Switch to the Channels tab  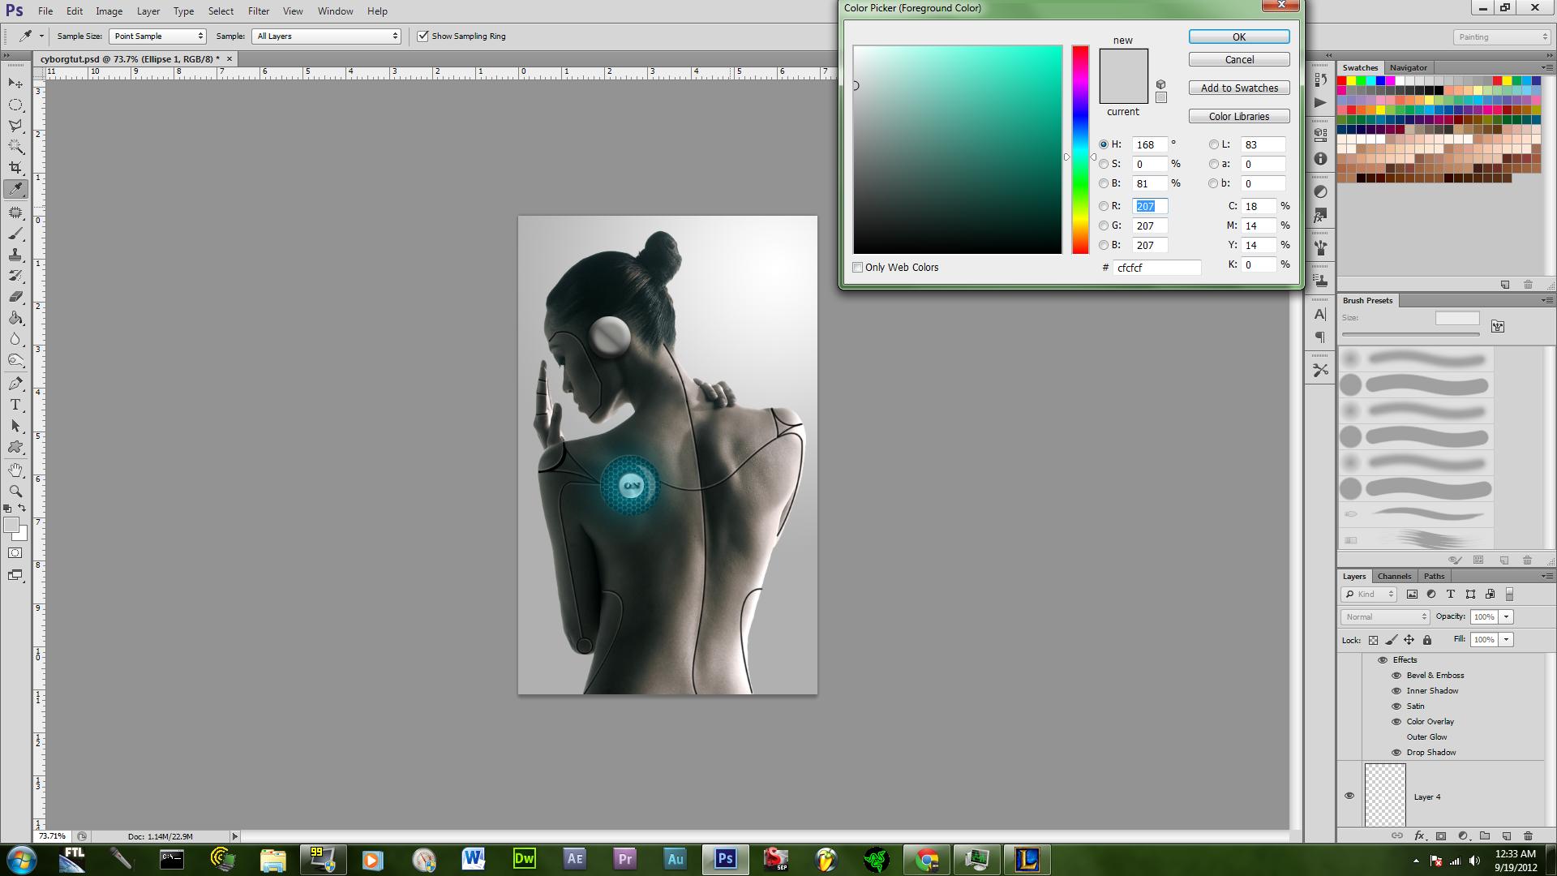(1394, 576)
